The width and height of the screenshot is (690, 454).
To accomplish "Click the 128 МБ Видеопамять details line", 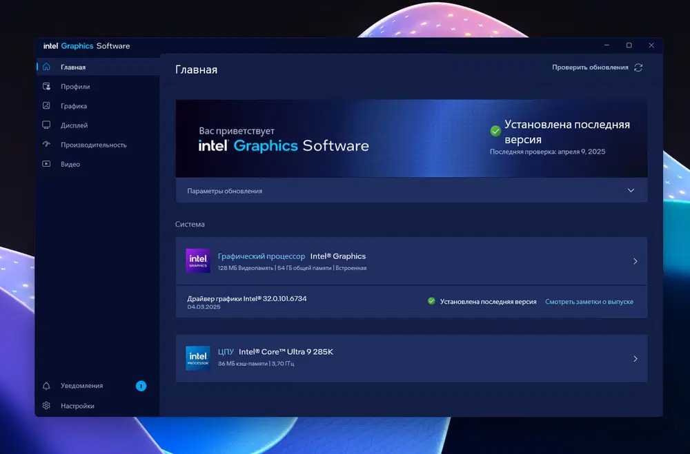I will (x=292, y=268).
